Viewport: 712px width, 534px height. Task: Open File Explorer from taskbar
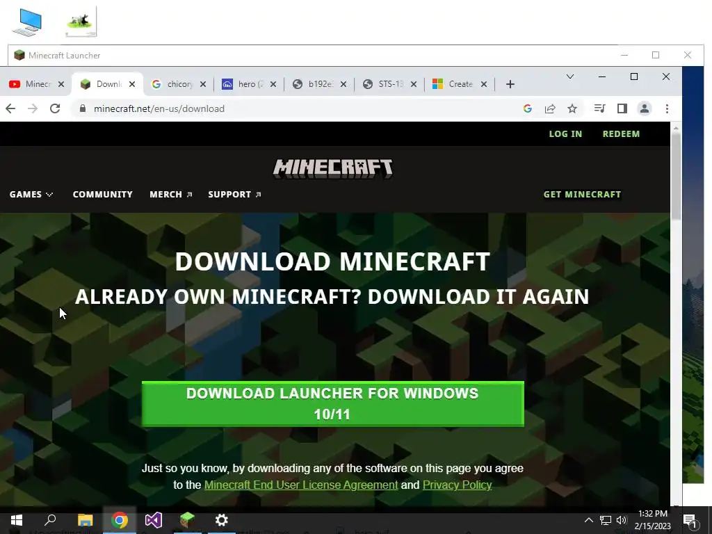click(85, 520)
